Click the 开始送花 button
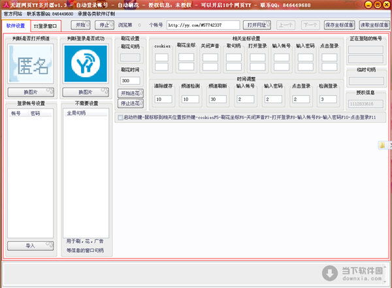Screen dimensions: 392x288 point(130,93)
